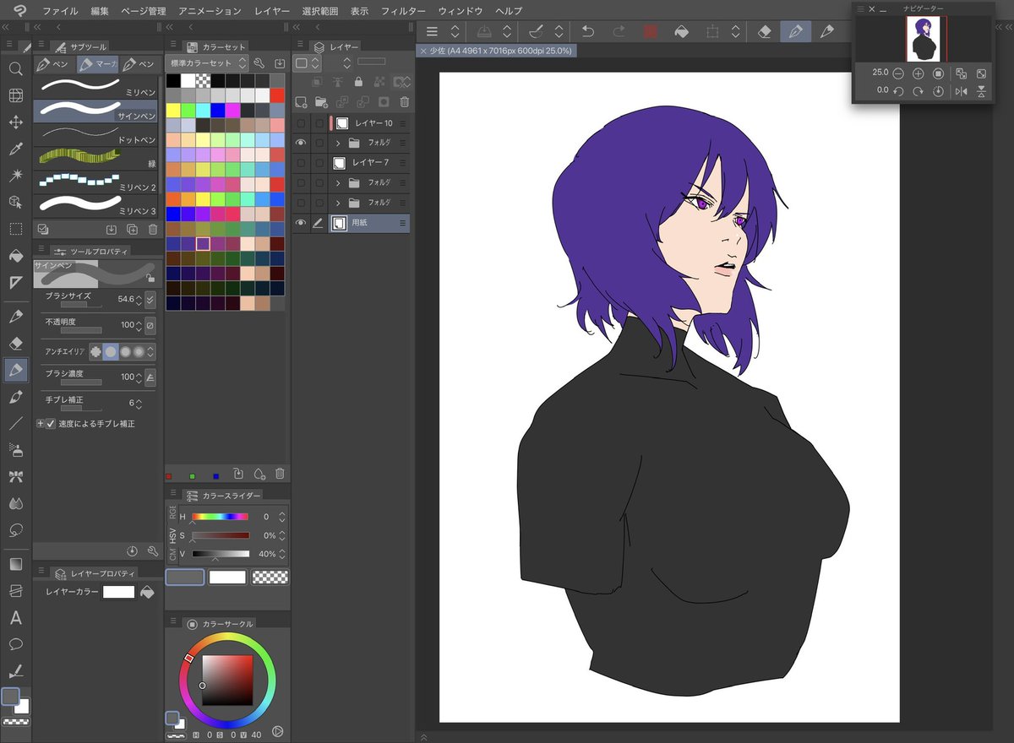
Task: Click Undo in the command bar
Action: tap(589, 31)
